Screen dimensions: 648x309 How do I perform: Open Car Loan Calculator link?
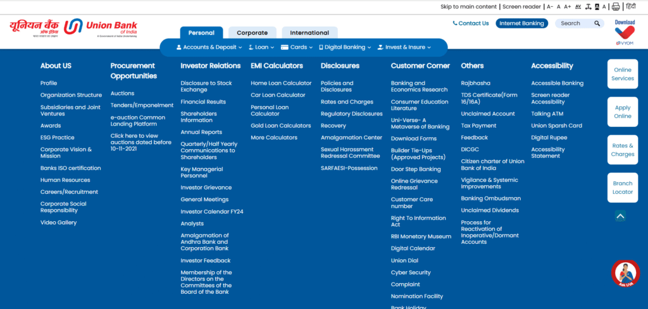tap(278, 95)
